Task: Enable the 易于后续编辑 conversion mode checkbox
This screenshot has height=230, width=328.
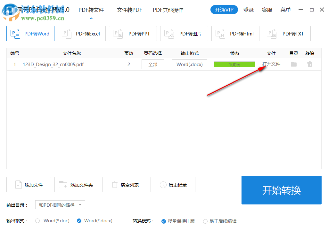Action: (205, 221)
